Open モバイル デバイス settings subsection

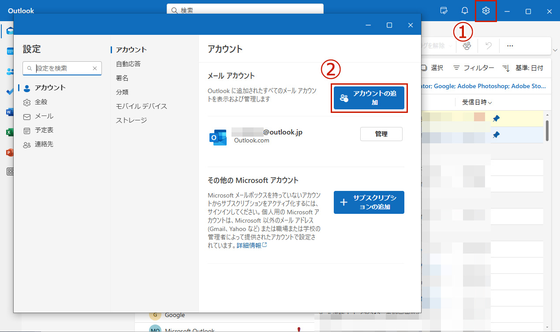[x=142, y=106]
